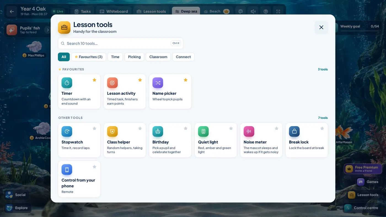Screen dimensions: 386x217
Task: Select the Connect filter tab
Action: click(183, 57)
